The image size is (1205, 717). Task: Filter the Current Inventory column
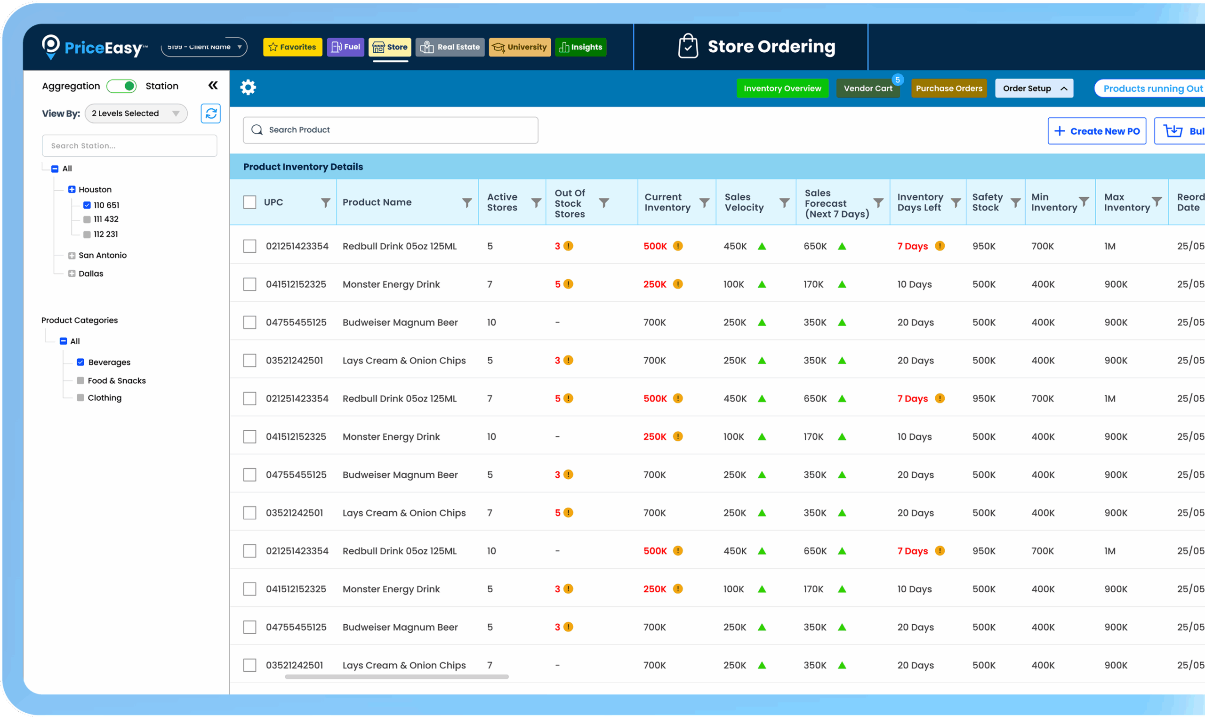(x=704, y=202)
